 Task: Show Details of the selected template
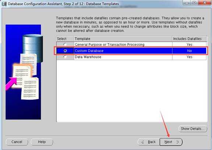[193, 129]
